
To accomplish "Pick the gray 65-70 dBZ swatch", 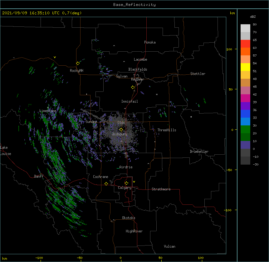I will (245, 36).
